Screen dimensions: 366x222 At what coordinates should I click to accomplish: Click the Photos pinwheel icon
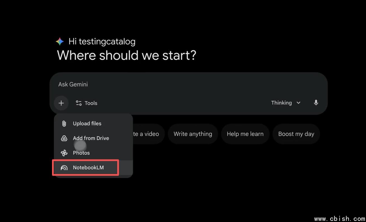(x=64, y=153)
